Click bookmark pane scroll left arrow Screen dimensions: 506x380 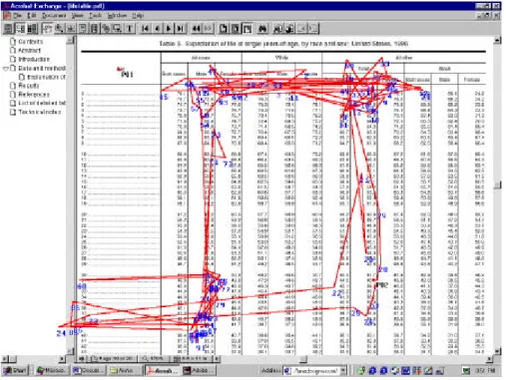point(5,359)
